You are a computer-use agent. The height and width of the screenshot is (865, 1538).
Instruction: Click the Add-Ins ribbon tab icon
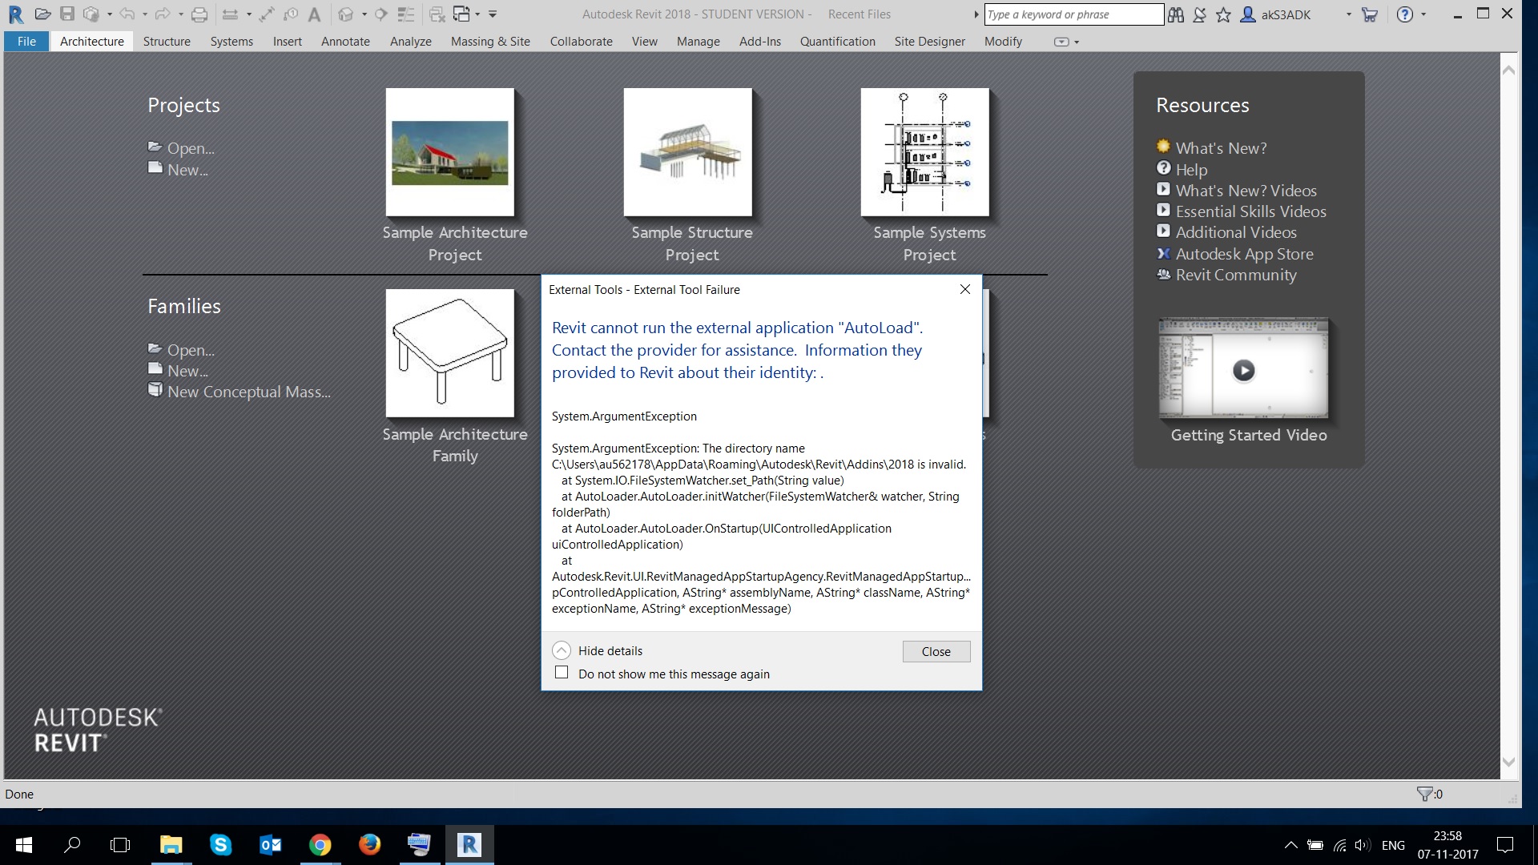pos(759,41)
